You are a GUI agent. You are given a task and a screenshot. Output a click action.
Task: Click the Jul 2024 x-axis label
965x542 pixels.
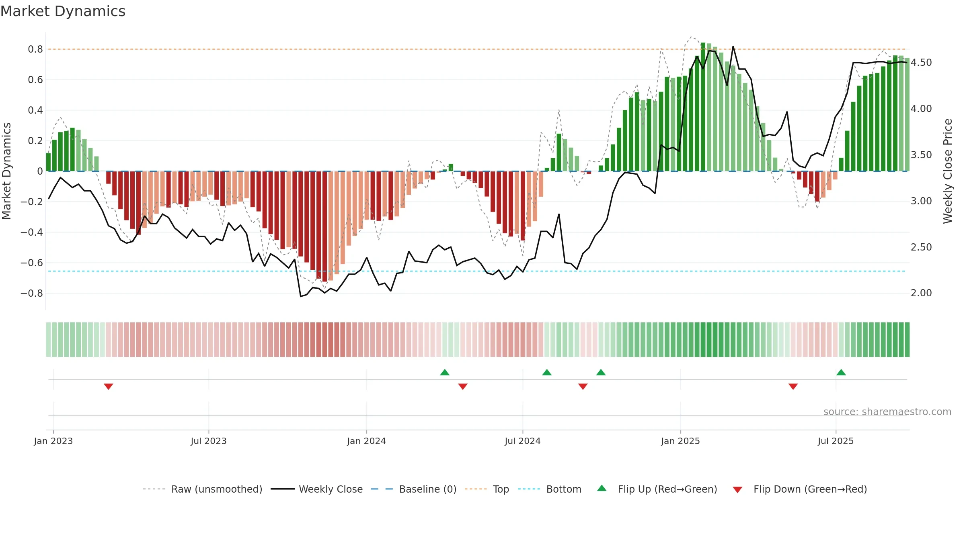point(523,441)
